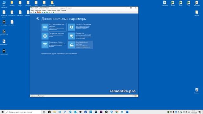Open Параметры загрузки tile

[54, 36]
